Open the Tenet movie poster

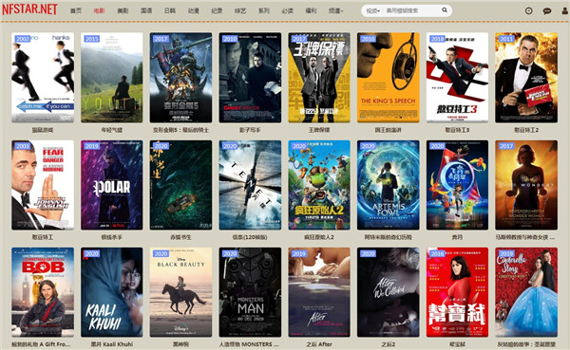[250, 185]
